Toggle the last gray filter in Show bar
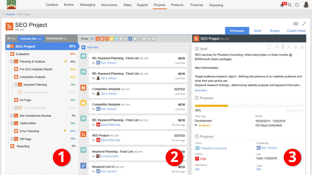This screenshot has height=175, width=312. [154, 39]
